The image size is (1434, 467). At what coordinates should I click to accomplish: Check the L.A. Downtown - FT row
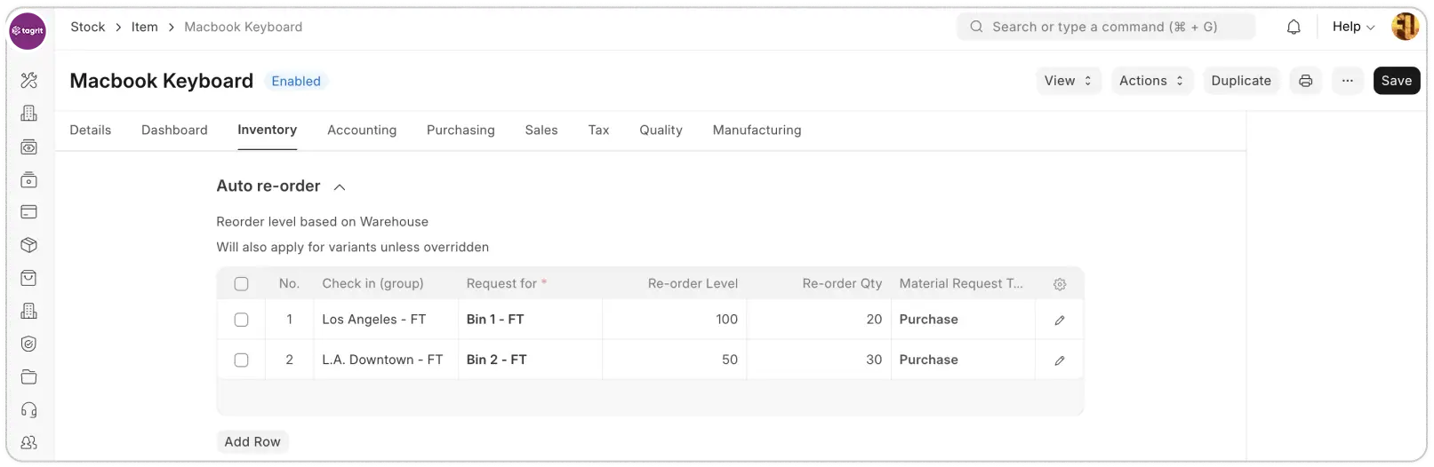pyautogui.click(x=241, y=360)
